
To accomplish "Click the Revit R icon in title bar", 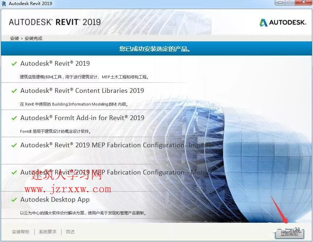I will 4,3.
